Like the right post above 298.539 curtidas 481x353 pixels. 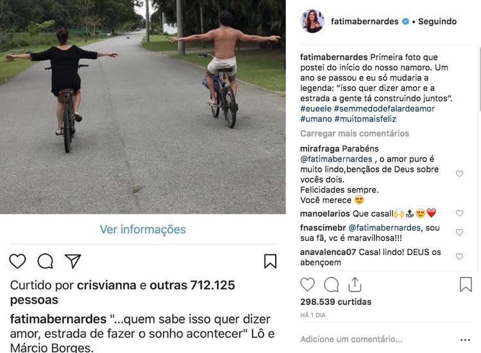click(x=307, y=284)
